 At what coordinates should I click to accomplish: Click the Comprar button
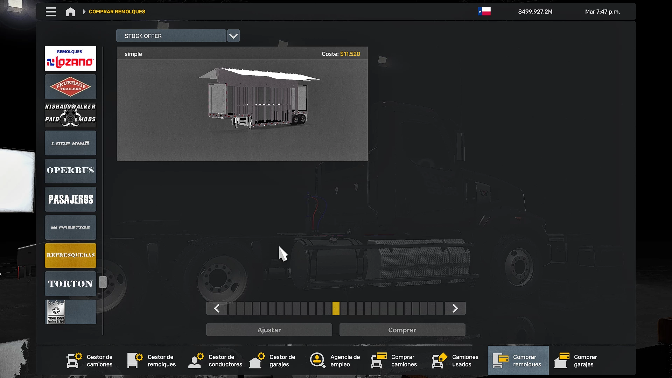tap(402, 330)
